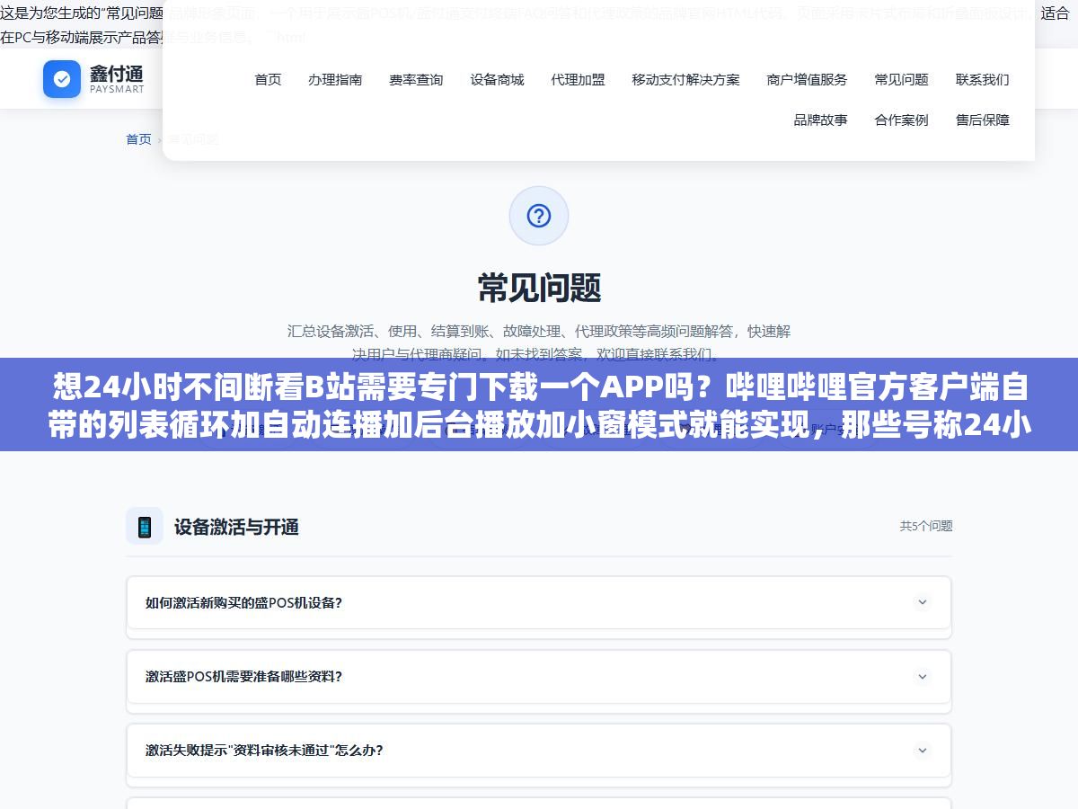Click the 共5个问题 count label
The image size is (1078, 809).
(x=926, y=526)
